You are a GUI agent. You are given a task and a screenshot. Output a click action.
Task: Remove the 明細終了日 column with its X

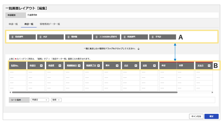click(x=99, y=65)
